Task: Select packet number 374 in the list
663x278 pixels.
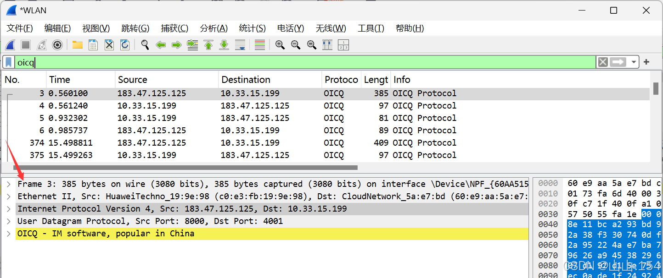Action: click(x=326, y=143)
